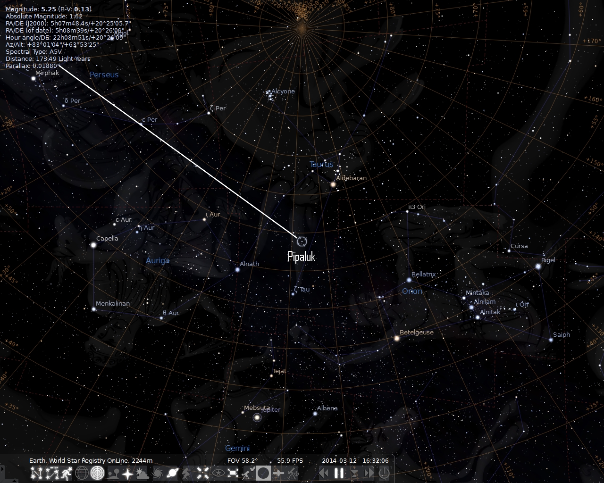Enable night mode eye icon
This screenshot has width=604, height=483.
[218, 473]
